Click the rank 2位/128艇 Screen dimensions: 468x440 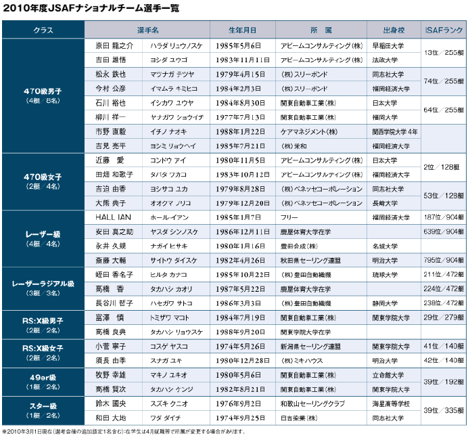[442, 167]
